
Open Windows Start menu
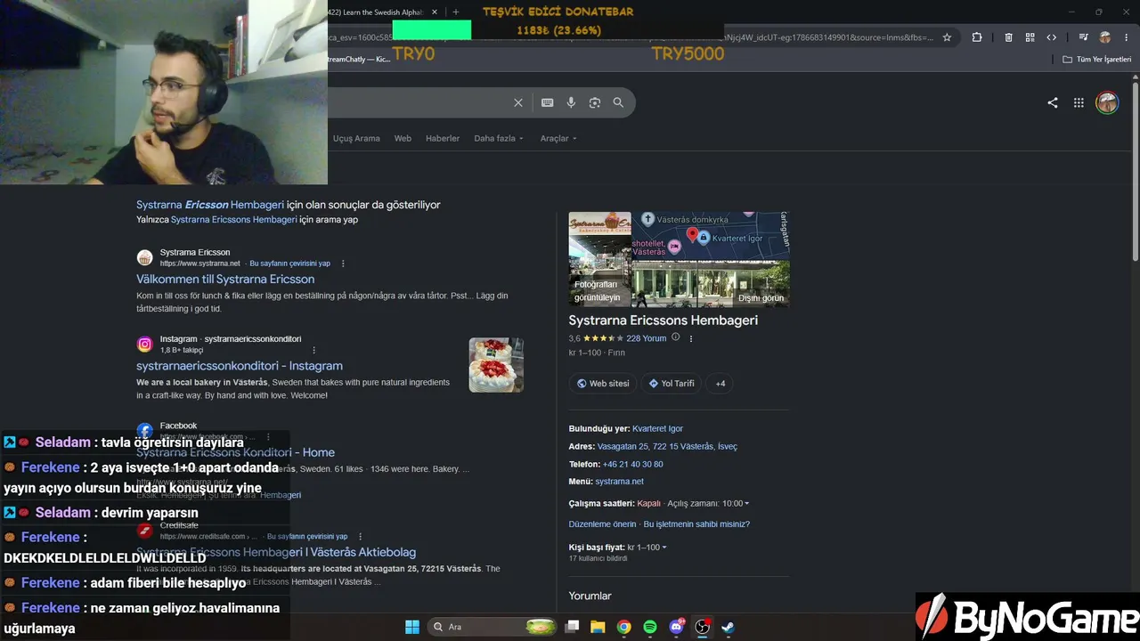click(x=412, y=627)
